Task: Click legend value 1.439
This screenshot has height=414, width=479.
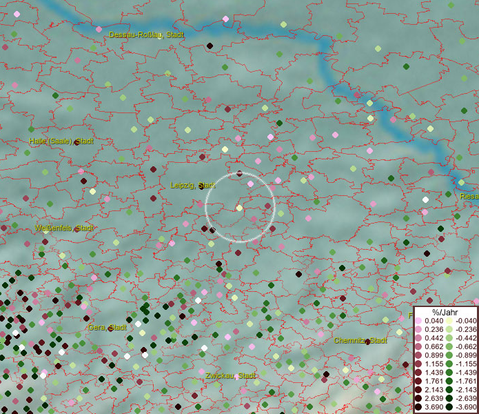Action: pyautogui.click(x=434, y=373)
